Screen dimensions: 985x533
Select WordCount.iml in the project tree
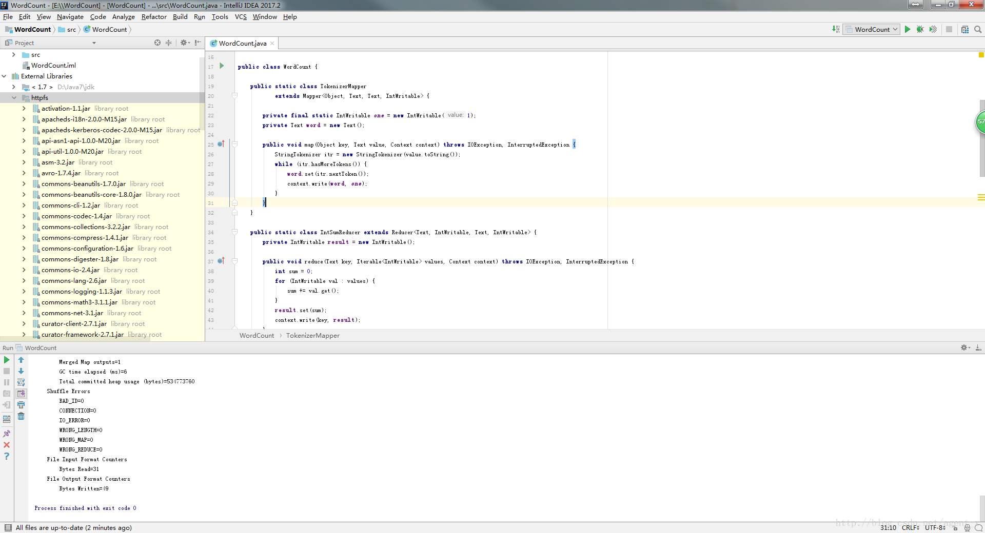point(53,65)
